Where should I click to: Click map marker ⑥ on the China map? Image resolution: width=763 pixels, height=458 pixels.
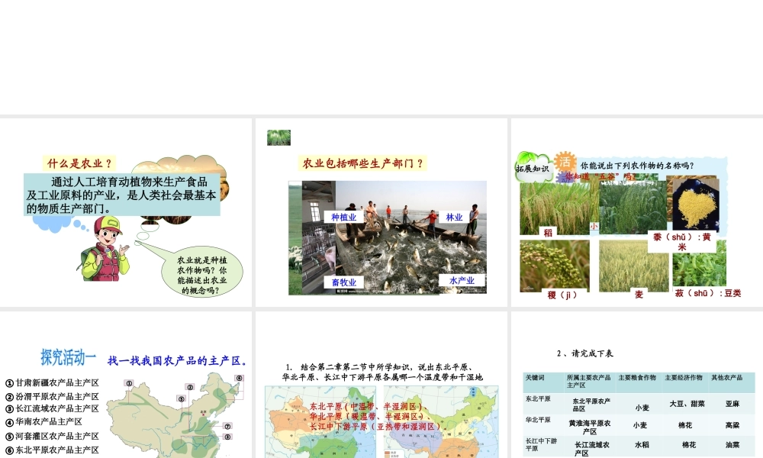[x=239, y=378]
